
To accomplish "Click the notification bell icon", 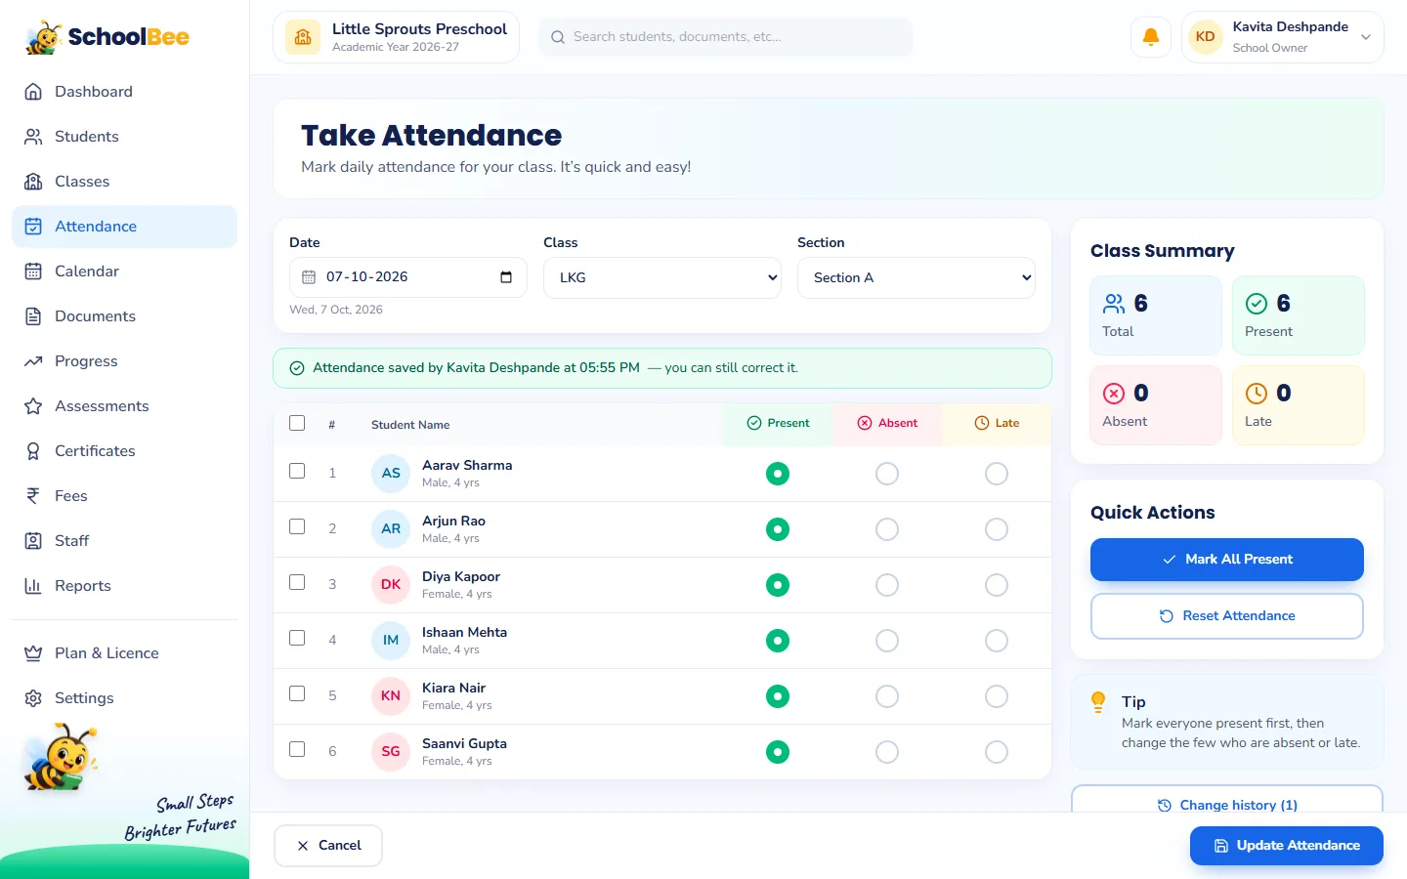I will 1151,37.
